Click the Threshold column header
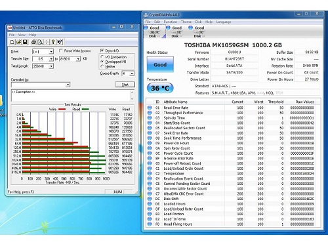 click(276, 102)
